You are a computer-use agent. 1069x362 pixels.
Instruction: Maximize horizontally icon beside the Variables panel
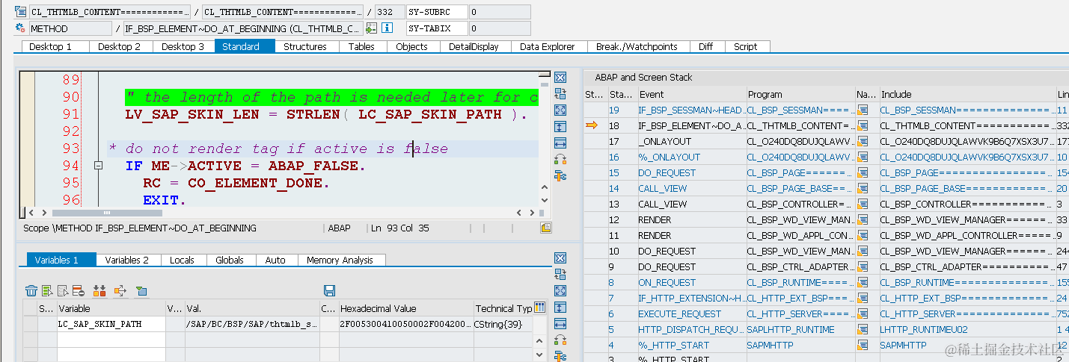click(x=560, y=323)
